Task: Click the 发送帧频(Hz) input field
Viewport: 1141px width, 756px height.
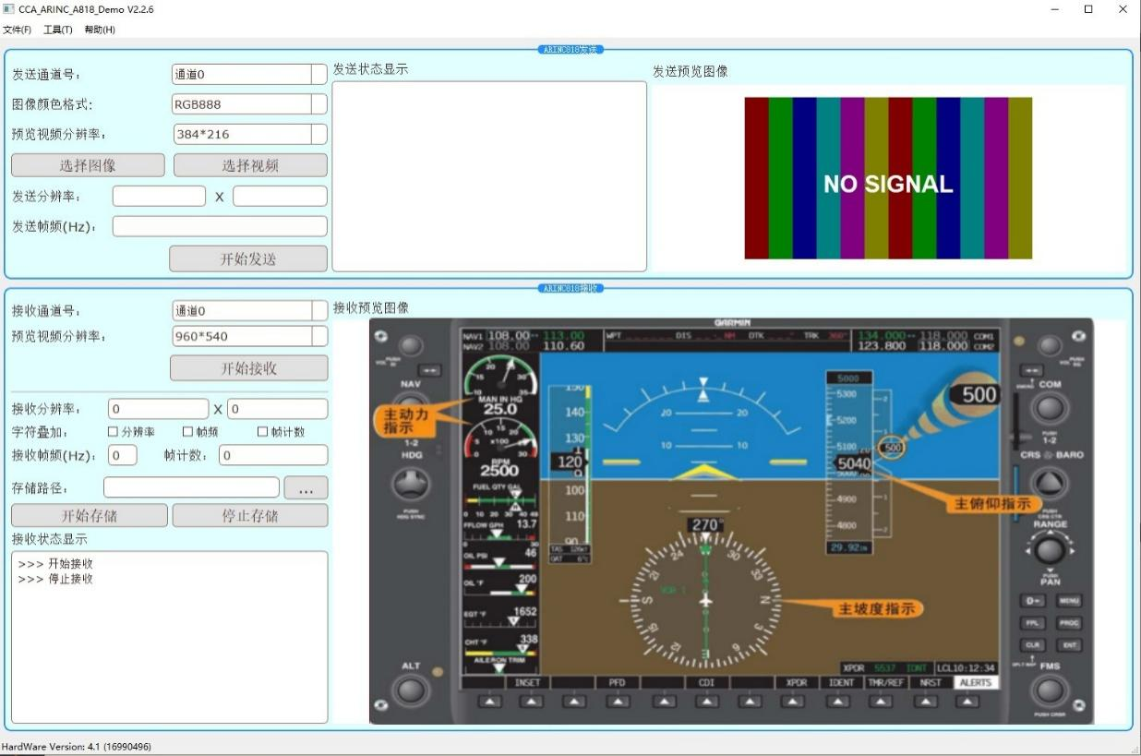Action: (220, 226)
